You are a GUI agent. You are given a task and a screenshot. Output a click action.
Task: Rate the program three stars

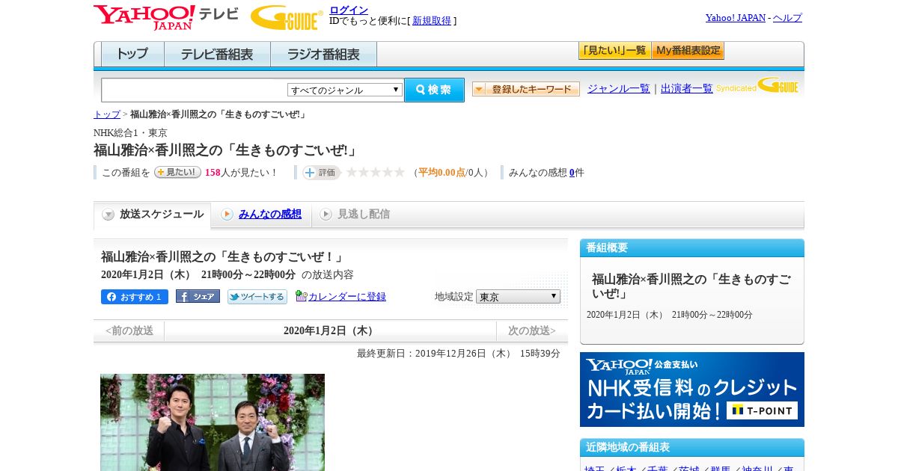point(376,173)
